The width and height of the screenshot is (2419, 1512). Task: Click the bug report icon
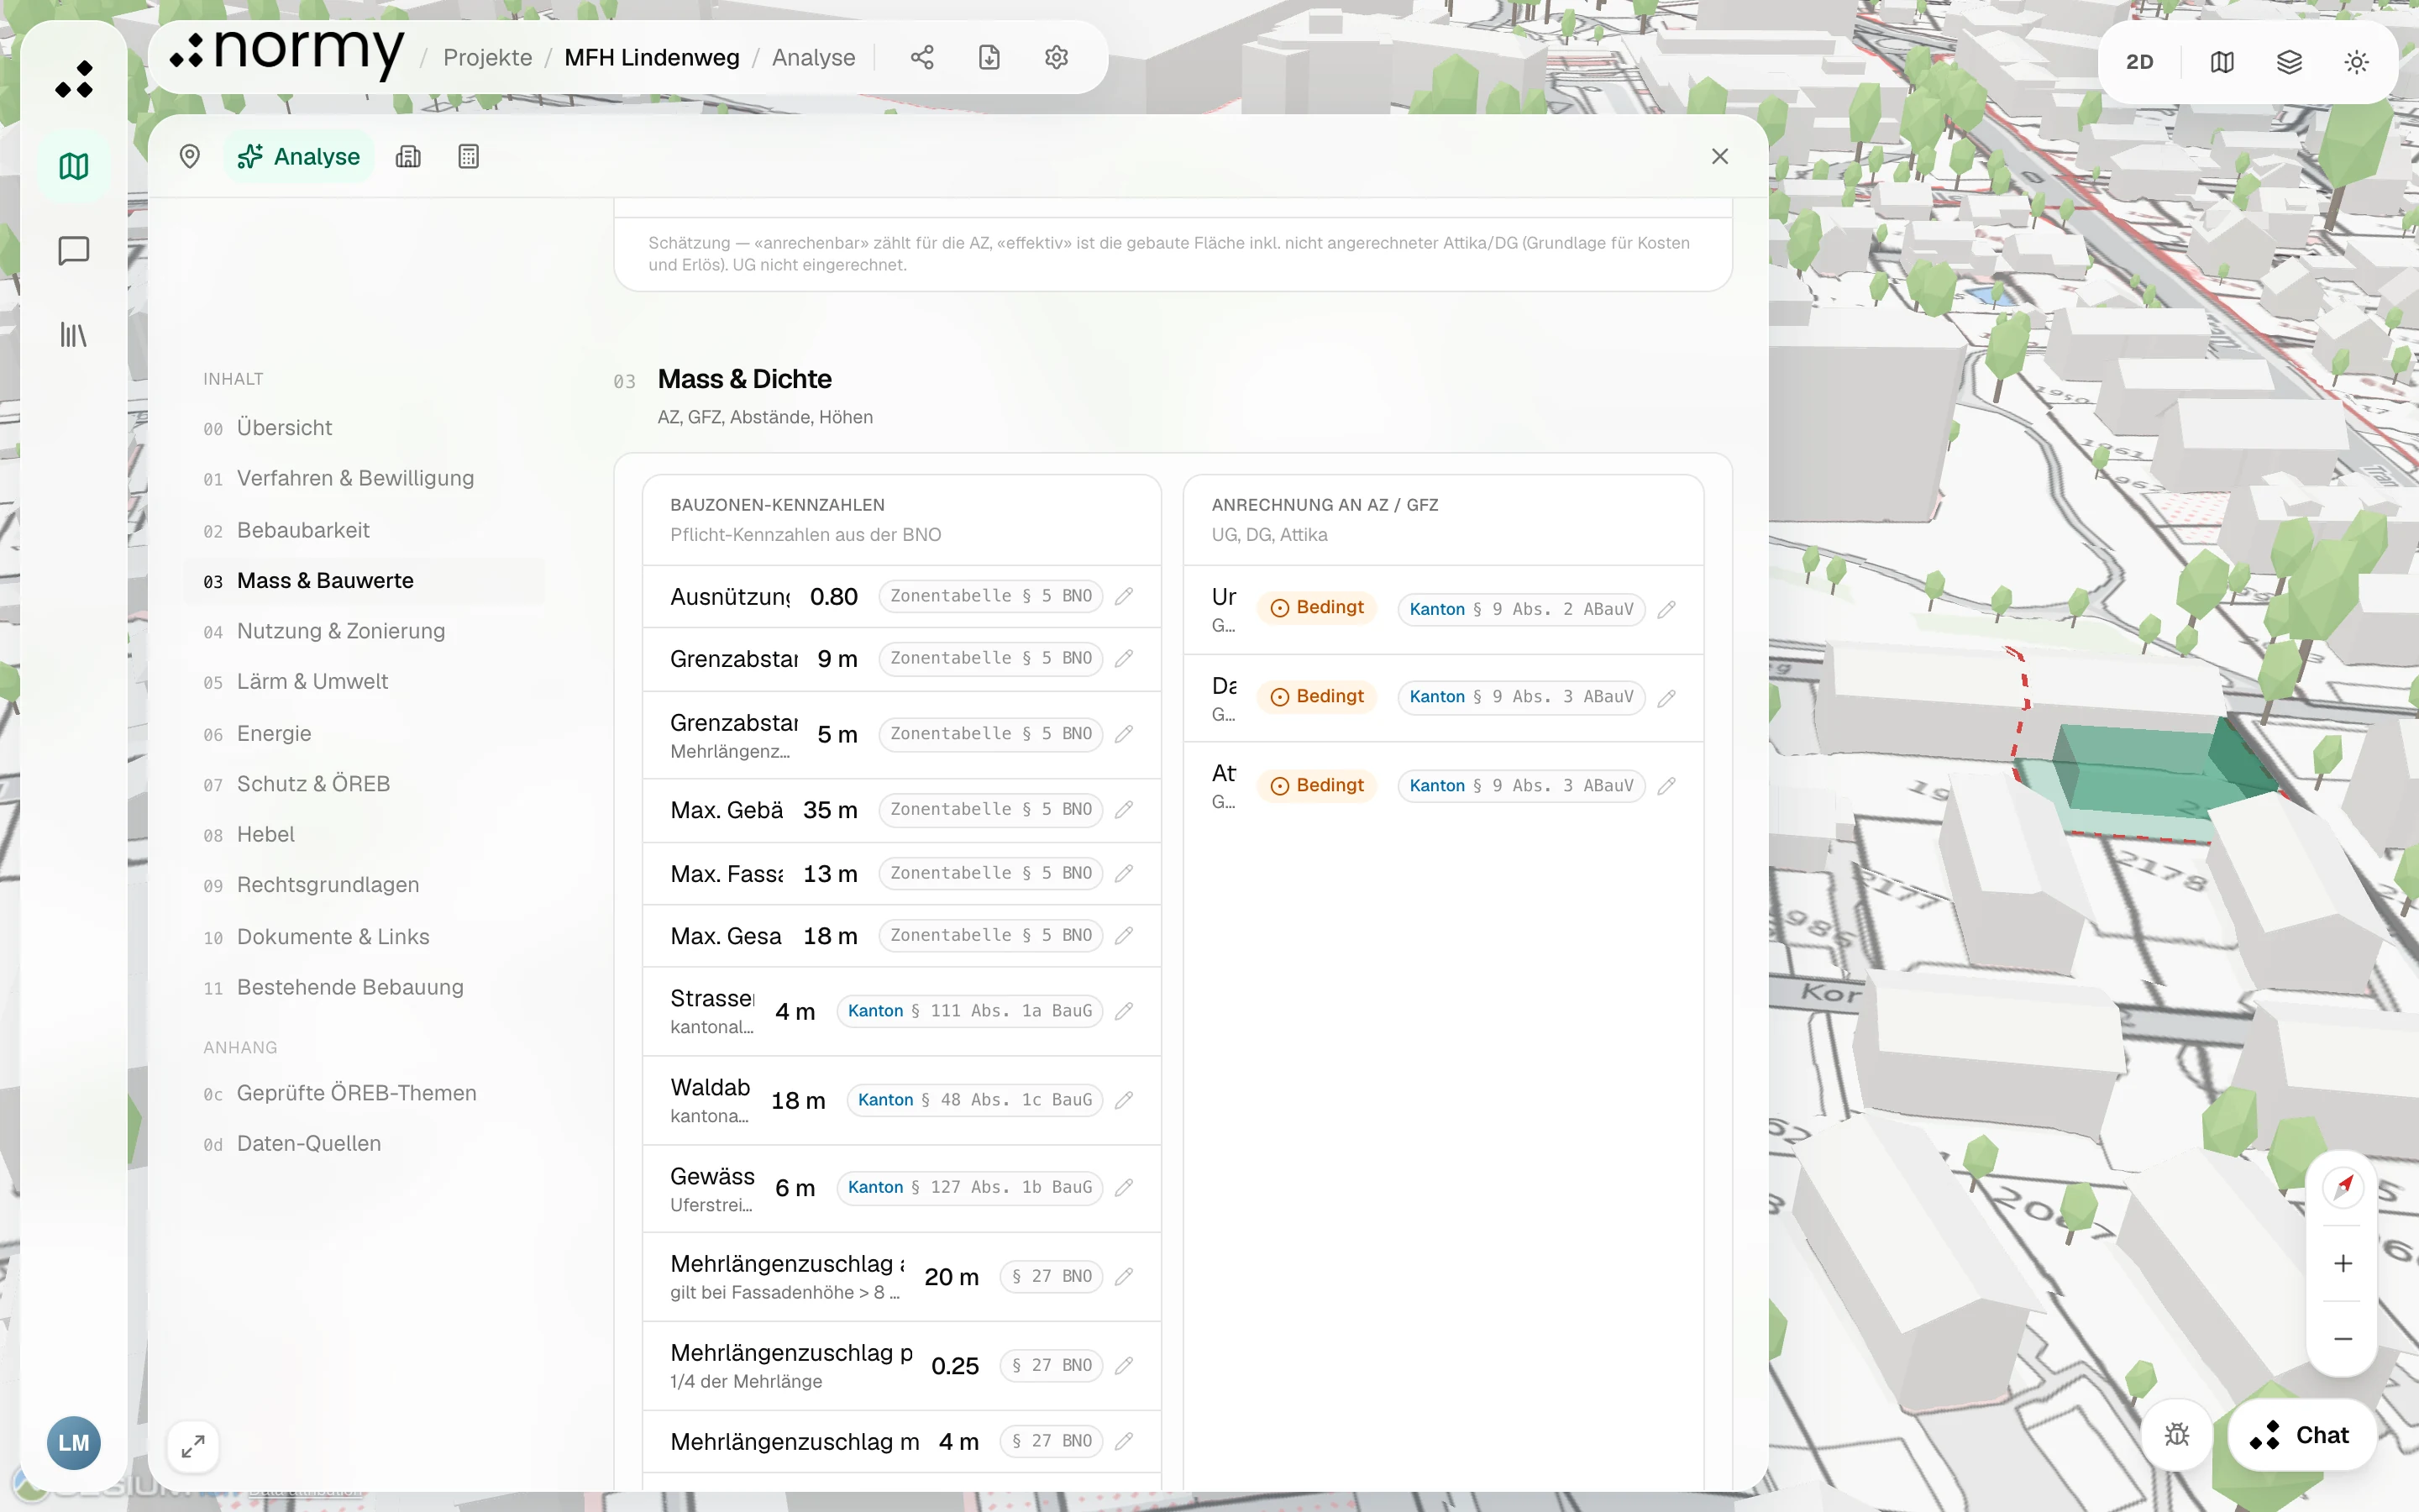click(2176, 1435)
